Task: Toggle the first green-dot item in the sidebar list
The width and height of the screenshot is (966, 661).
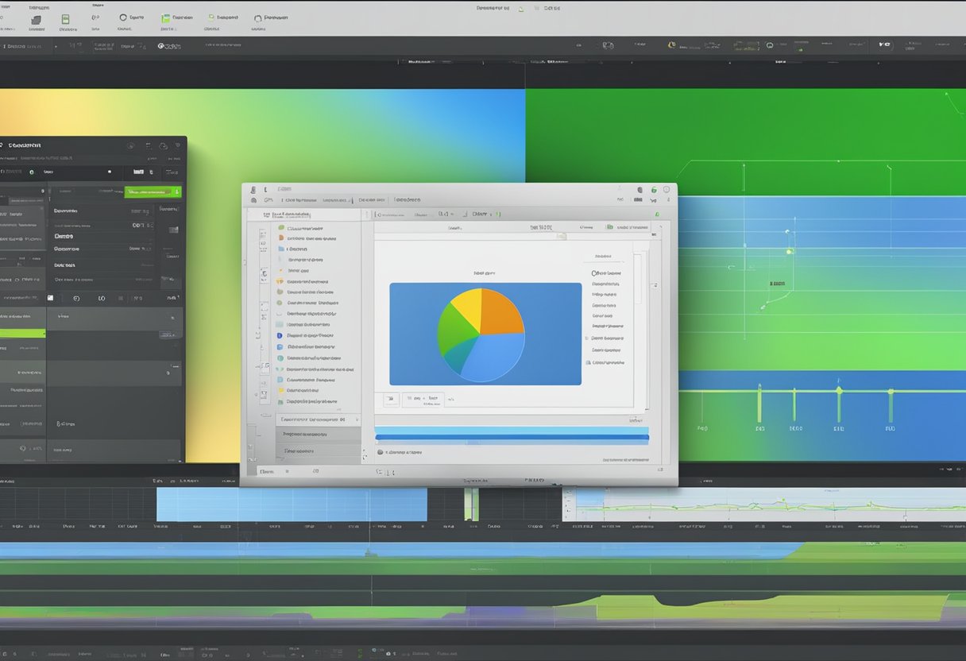Action: coord(280,227)
